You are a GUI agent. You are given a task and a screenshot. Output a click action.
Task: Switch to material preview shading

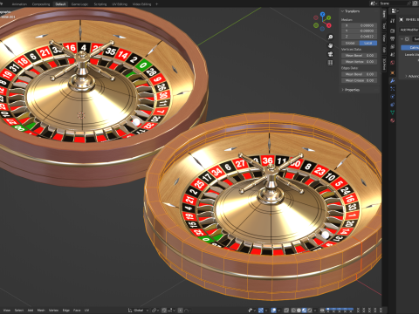pos(305,311)
